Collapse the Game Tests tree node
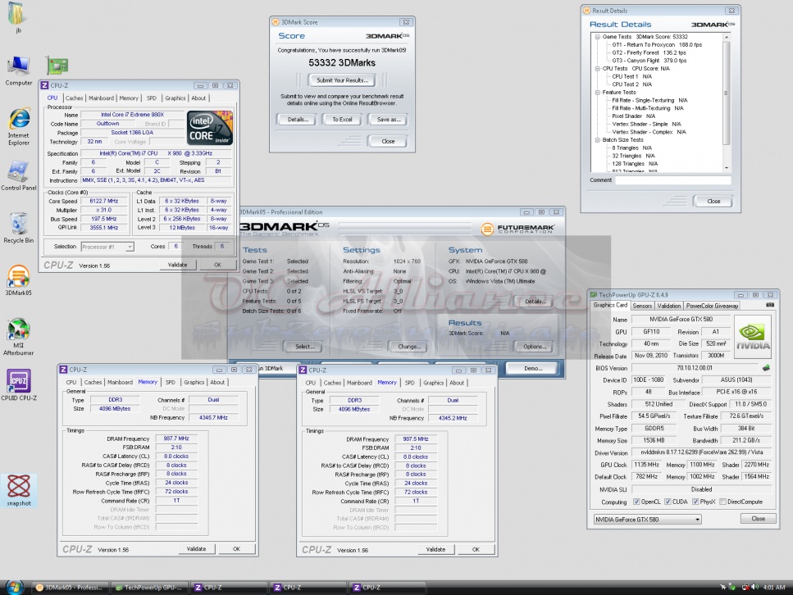The image size is (793, 595). 596,37
